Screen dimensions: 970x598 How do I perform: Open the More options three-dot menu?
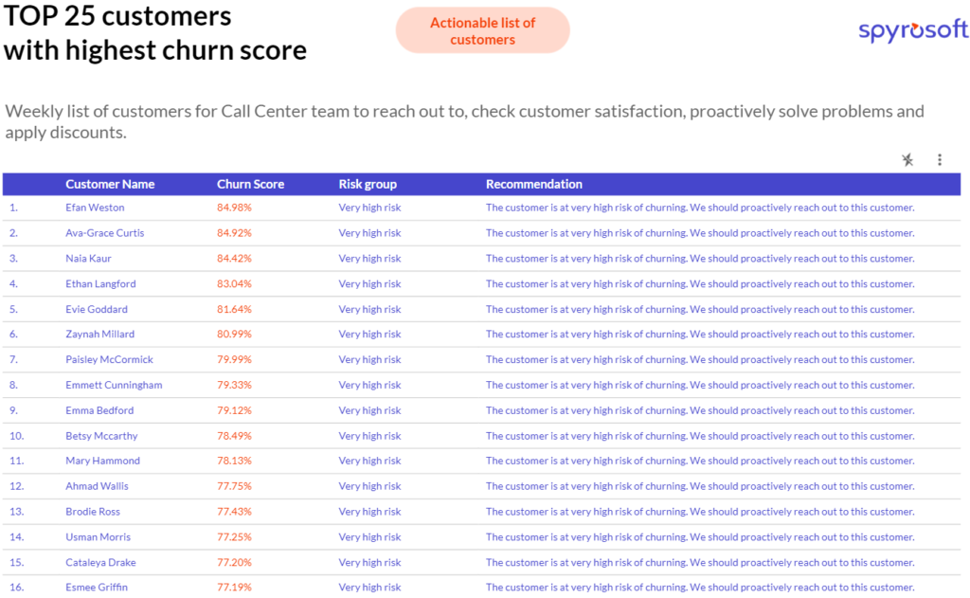[x=939, y=159]
